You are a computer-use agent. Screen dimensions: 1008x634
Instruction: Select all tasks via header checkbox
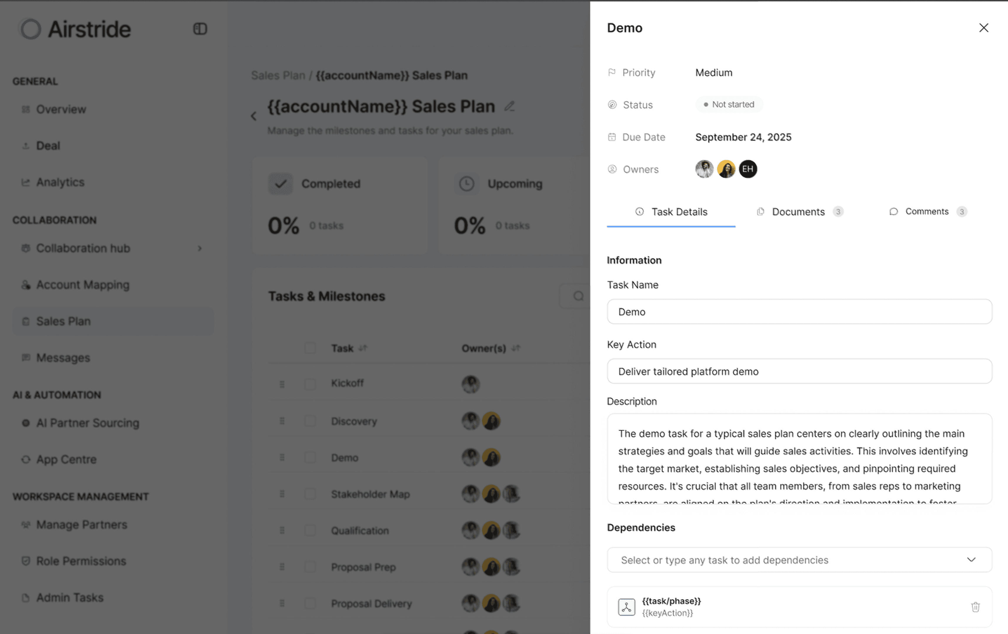[x=310, y=348]
